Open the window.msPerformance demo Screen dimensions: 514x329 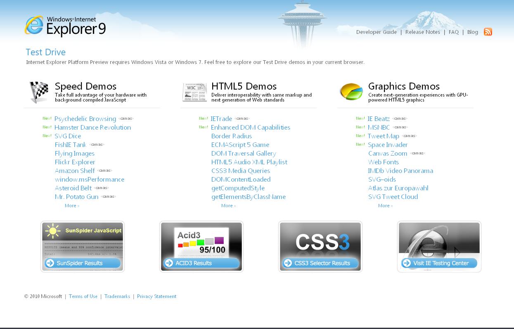90,180
